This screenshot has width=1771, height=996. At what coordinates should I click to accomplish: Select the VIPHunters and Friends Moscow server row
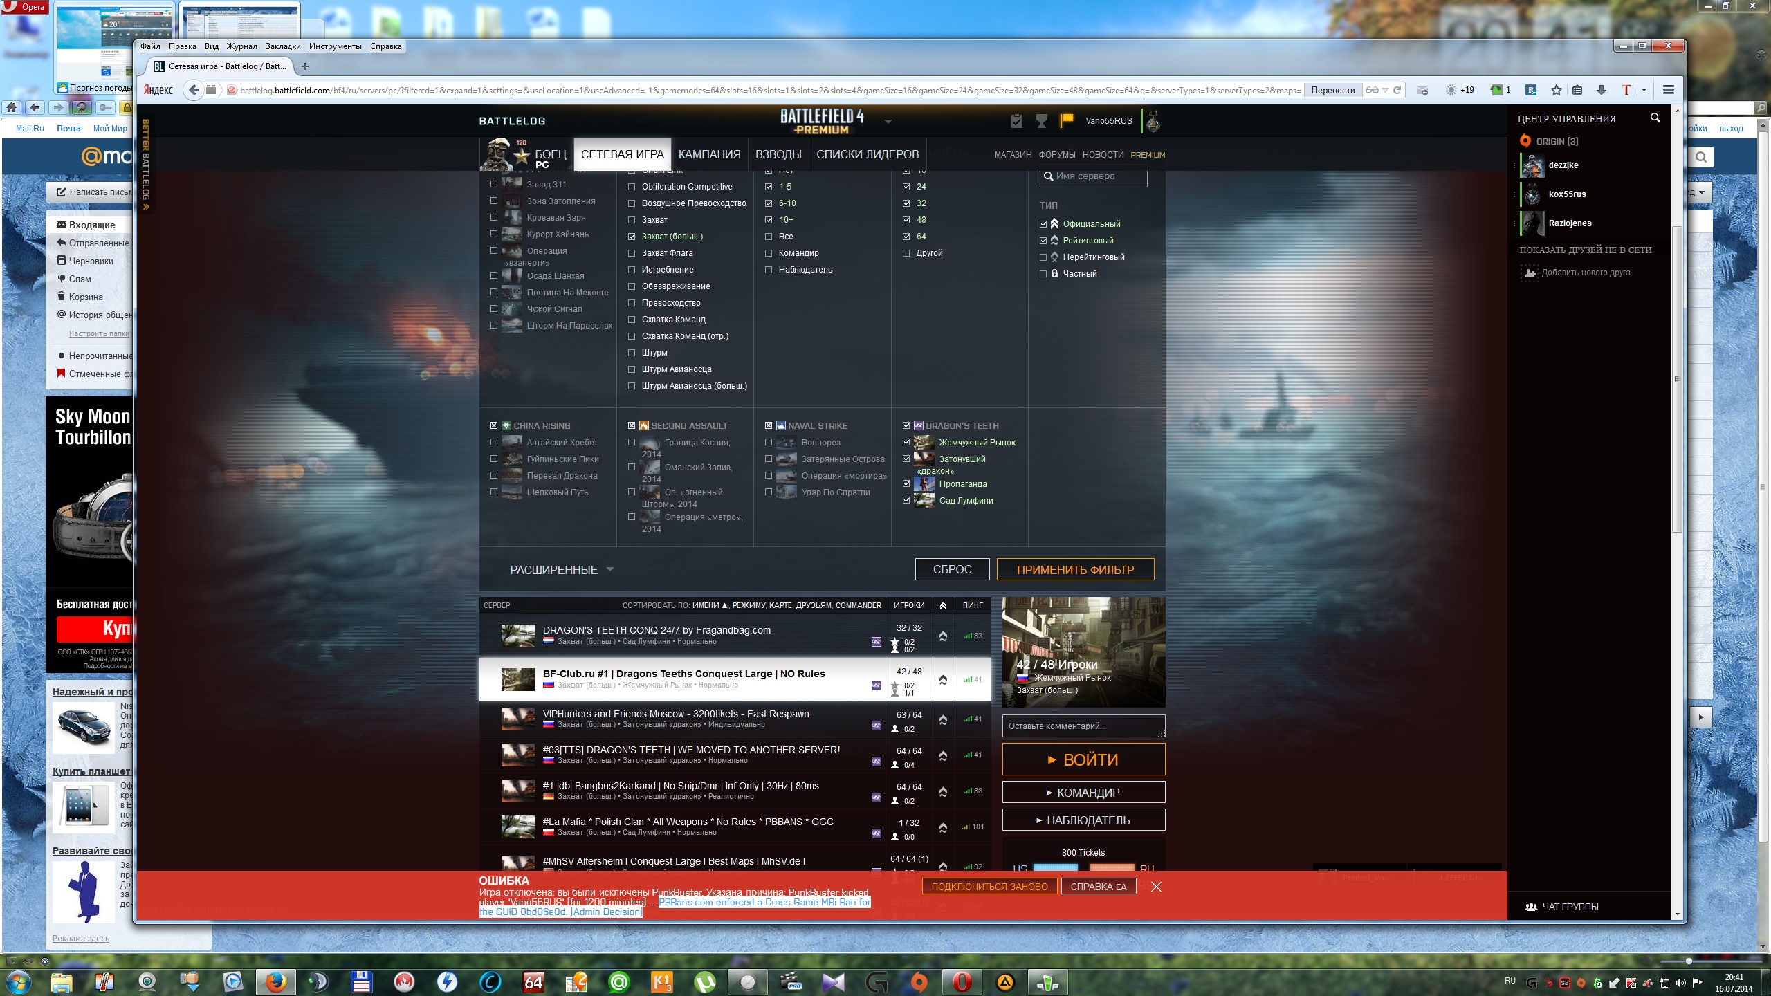click(735, 719)
